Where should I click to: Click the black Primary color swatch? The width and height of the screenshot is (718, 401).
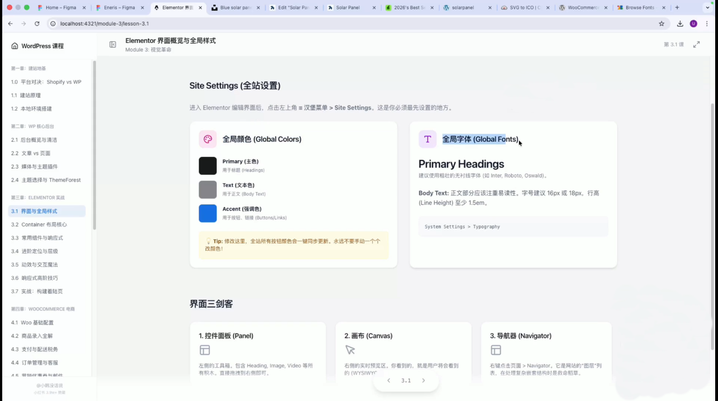tap(208, 166)
